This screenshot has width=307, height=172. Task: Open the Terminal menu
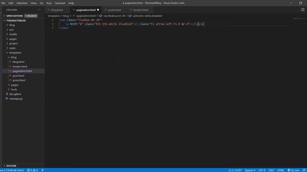60,3
